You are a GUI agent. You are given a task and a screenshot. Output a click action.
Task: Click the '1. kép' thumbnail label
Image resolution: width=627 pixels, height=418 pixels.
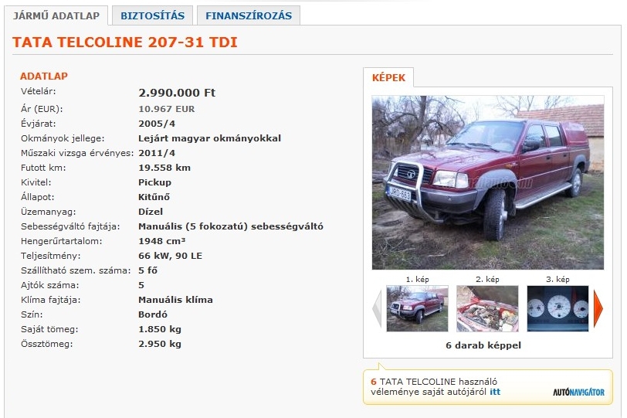[x=417, y=280]
